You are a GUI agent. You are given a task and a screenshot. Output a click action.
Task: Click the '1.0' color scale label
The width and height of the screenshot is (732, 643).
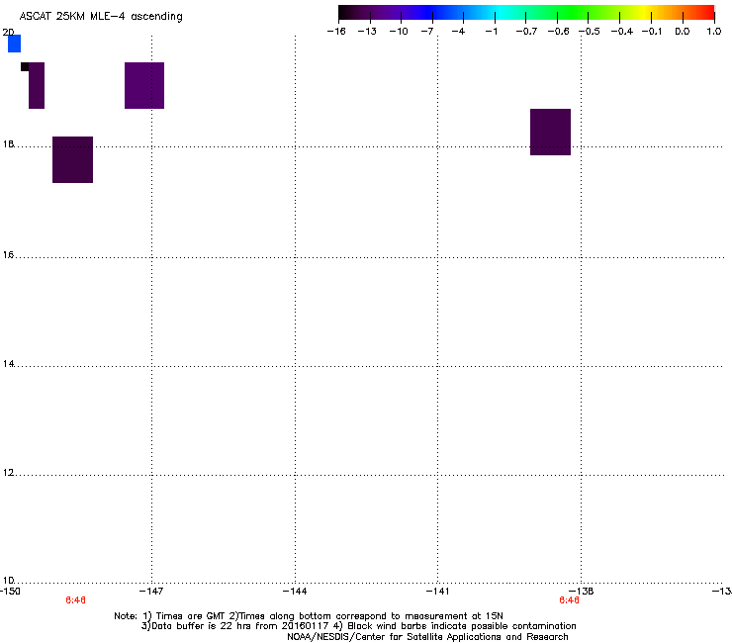coord(714,32)
